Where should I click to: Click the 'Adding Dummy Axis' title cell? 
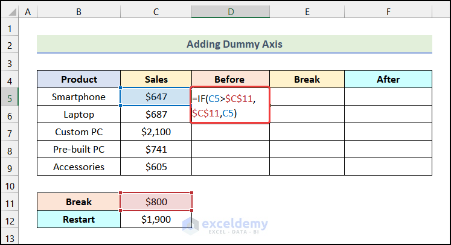(234, 44)
